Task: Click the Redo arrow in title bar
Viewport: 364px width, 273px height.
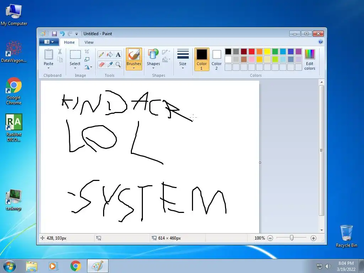Action: (70, 34)
